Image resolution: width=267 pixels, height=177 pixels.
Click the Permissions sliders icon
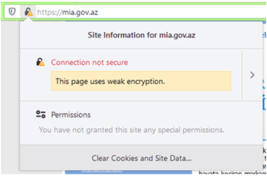coord(41,114)
